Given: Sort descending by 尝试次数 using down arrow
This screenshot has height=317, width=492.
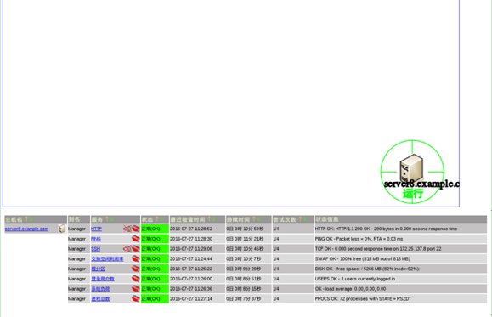Looking at the screenshot, I should point(305,219).
